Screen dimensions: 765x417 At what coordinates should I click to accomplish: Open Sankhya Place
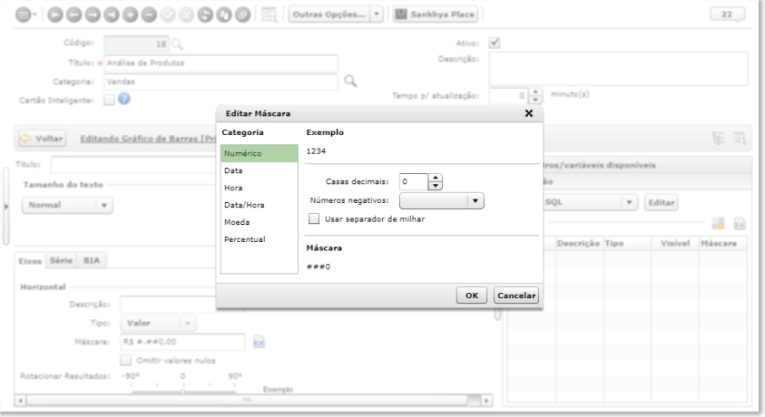436,15
